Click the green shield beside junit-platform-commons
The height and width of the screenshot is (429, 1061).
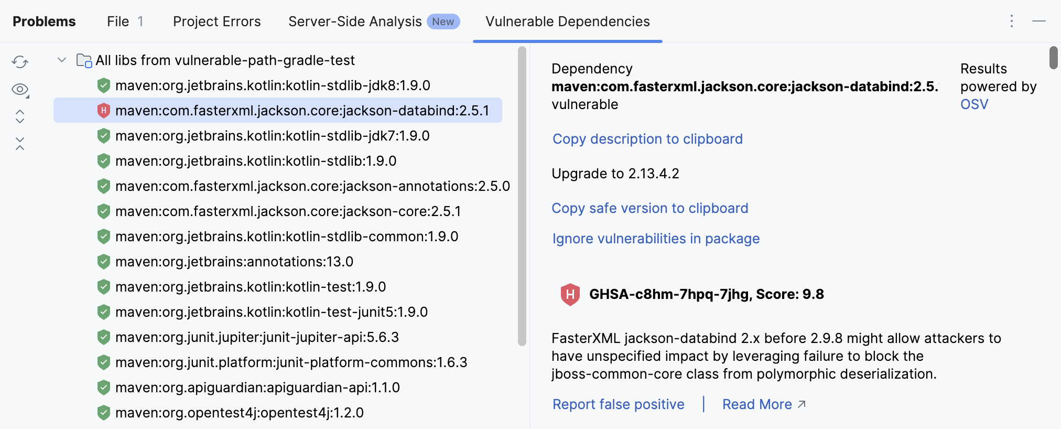point(104,362)
